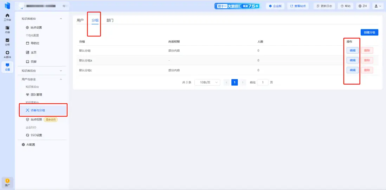Viewport: 386px width, 190px height.
Task: Open 团队管理 menu item
Action: tap(34, 94)
